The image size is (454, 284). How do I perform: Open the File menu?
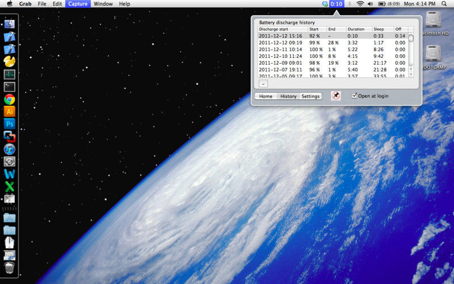(42, 4)
